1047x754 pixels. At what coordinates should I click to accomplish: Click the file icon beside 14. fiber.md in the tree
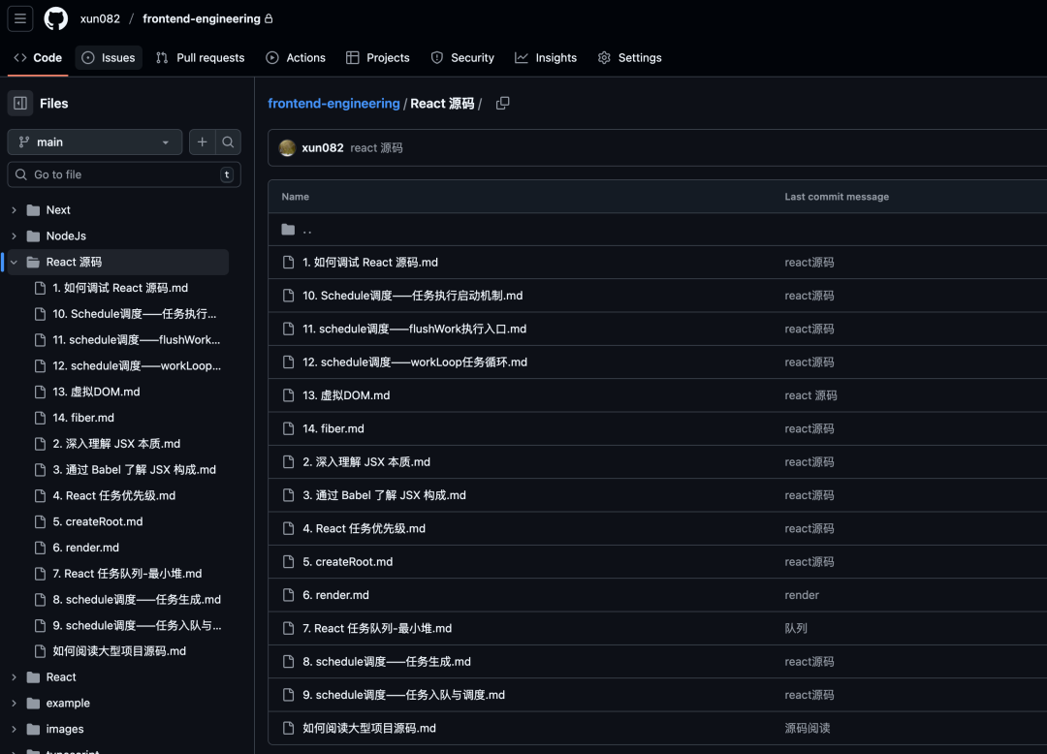click(x=40, y=418)
